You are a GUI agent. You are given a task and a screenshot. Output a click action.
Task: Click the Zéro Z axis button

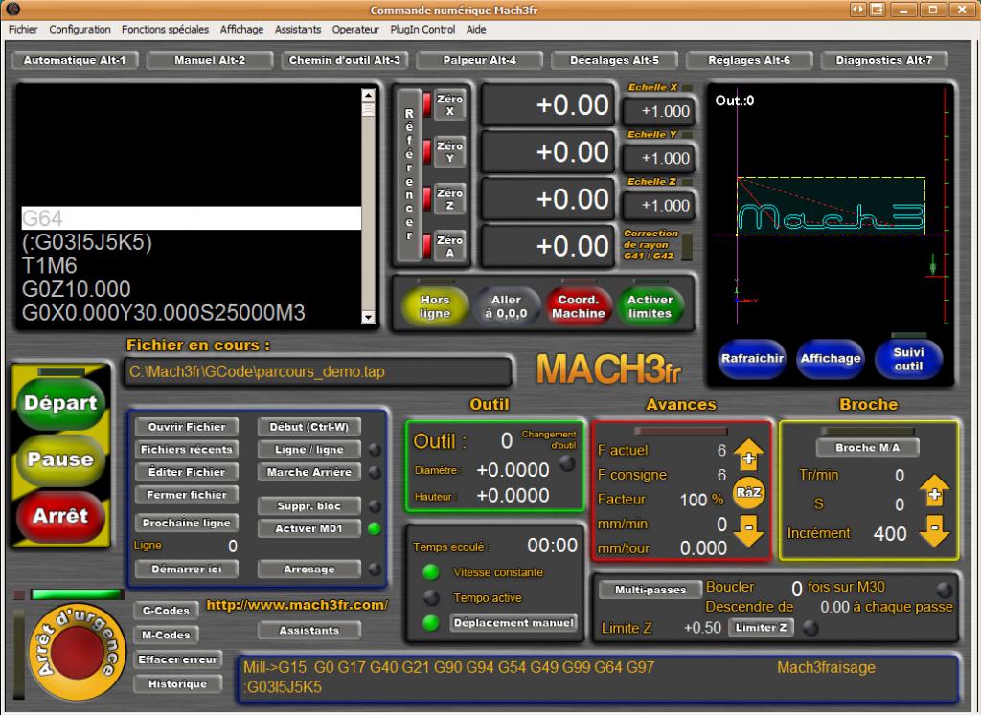coord(450,199)
